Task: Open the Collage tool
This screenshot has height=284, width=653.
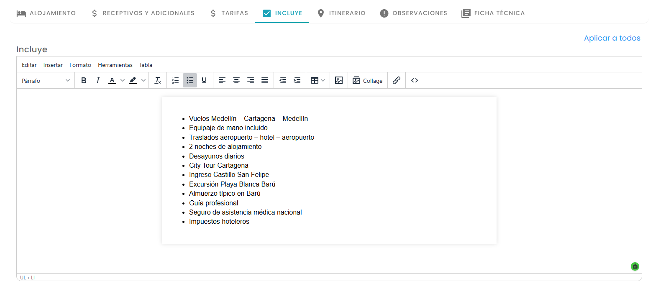Action: (368, 80)
